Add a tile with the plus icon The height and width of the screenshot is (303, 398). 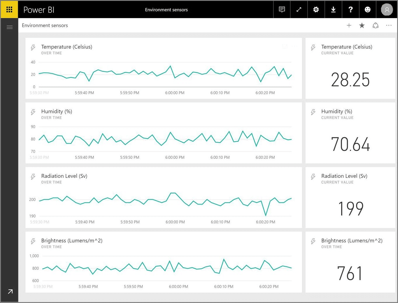pyautogui.click(x=349, y=25)
